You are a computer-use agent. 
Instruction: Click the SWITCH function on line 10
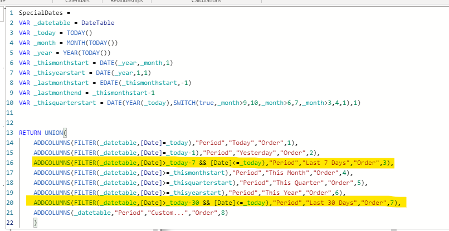[x=184, y=103]
